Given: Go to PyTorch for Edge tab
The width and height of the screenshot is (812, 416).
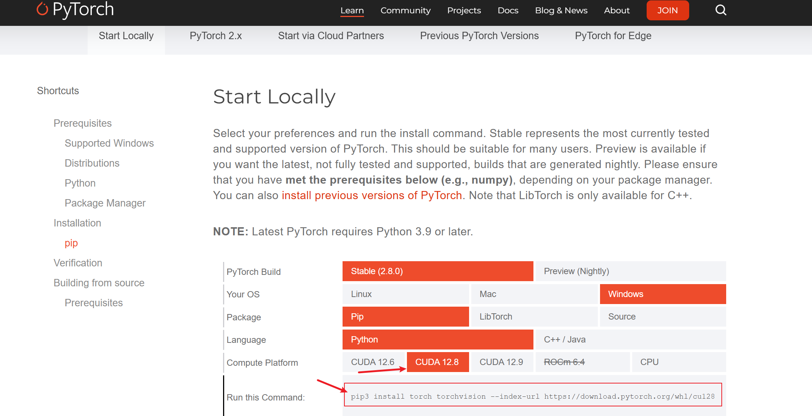Looking at the screenshot, I should 613,36.
